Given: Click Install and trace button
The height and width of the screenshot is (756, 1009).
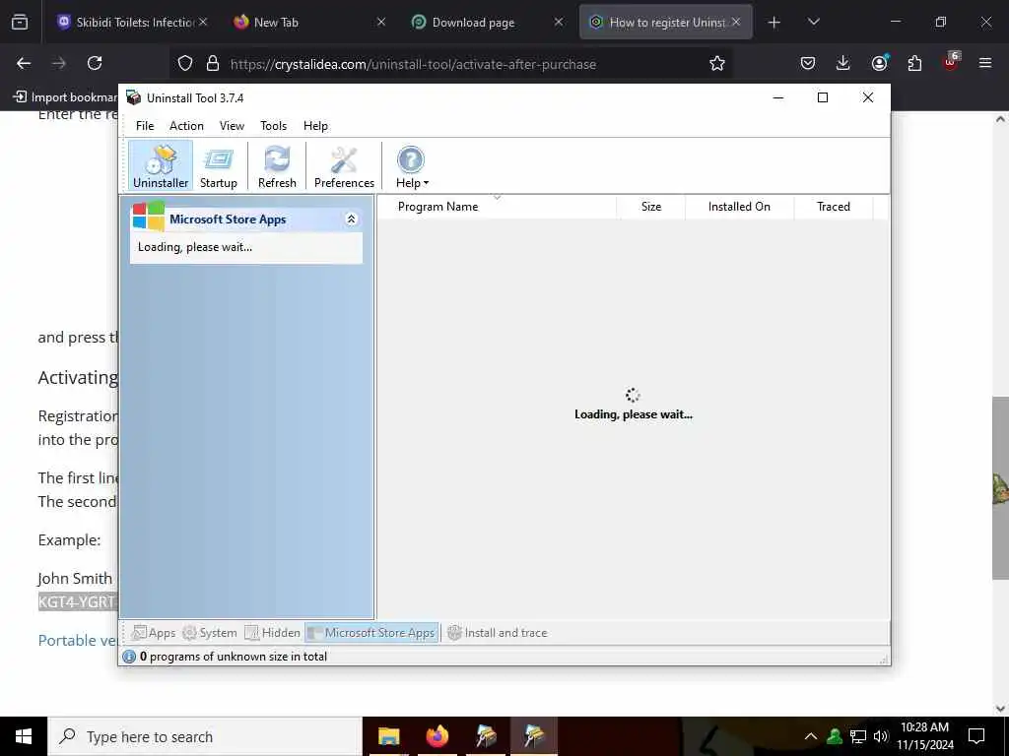Looking at the screenshot, I should click(497, 633).
